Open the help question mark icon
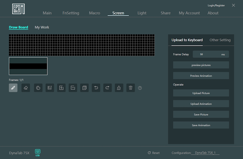This screenshot has width=243, height=159. [140, 88]
